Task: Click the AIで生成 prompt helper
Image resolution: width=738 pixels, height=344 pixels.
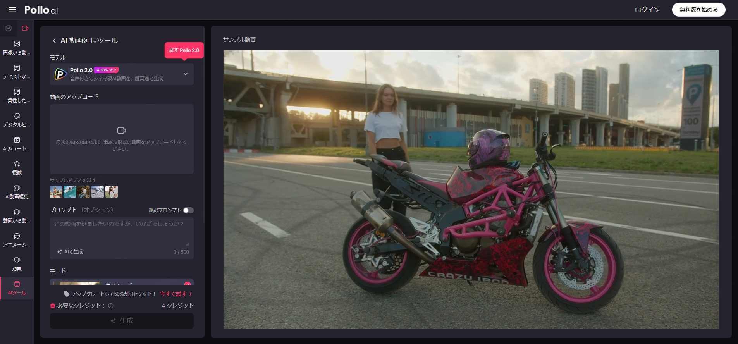Action: click(x=70, y=252)
